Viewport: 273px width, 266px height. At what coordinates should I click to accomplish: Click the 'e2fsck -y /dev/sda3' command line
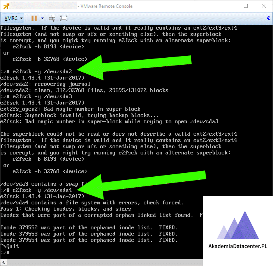point(39,96)
